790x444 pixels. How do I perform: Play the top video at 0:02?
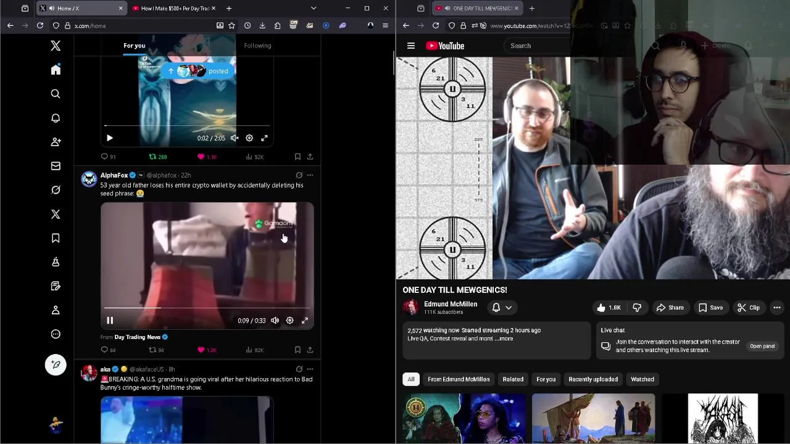pyautogui.click(x=110, y=138)
